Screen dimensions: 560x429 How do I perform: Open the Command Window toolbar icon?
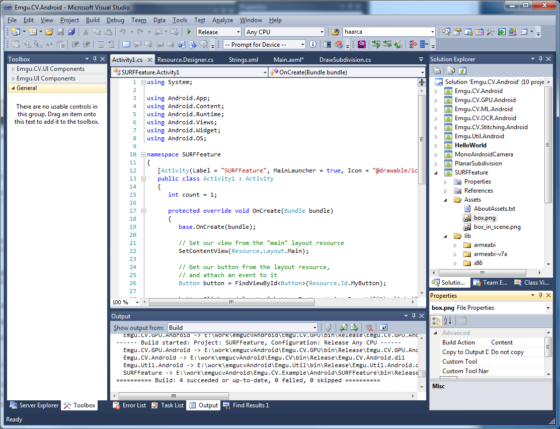tap(524, 32)
